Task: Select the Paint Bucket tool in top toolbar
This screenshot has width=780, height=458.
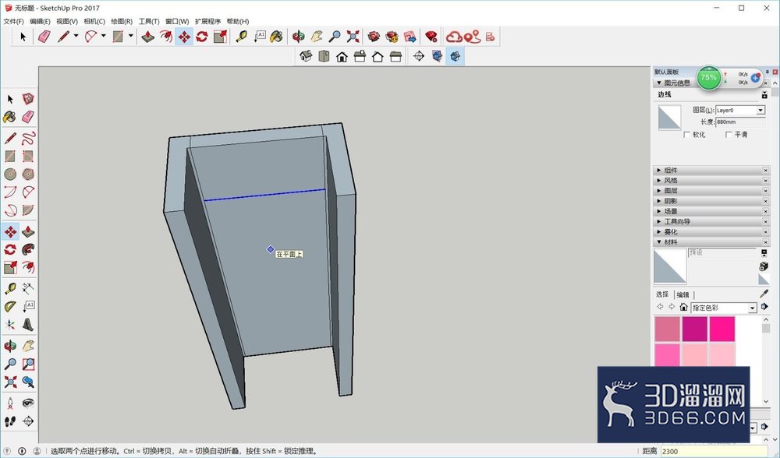Action: [277, 37]
